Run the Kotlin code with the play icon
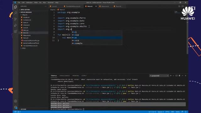Screen dimensions: 201x113 [179, 6]
